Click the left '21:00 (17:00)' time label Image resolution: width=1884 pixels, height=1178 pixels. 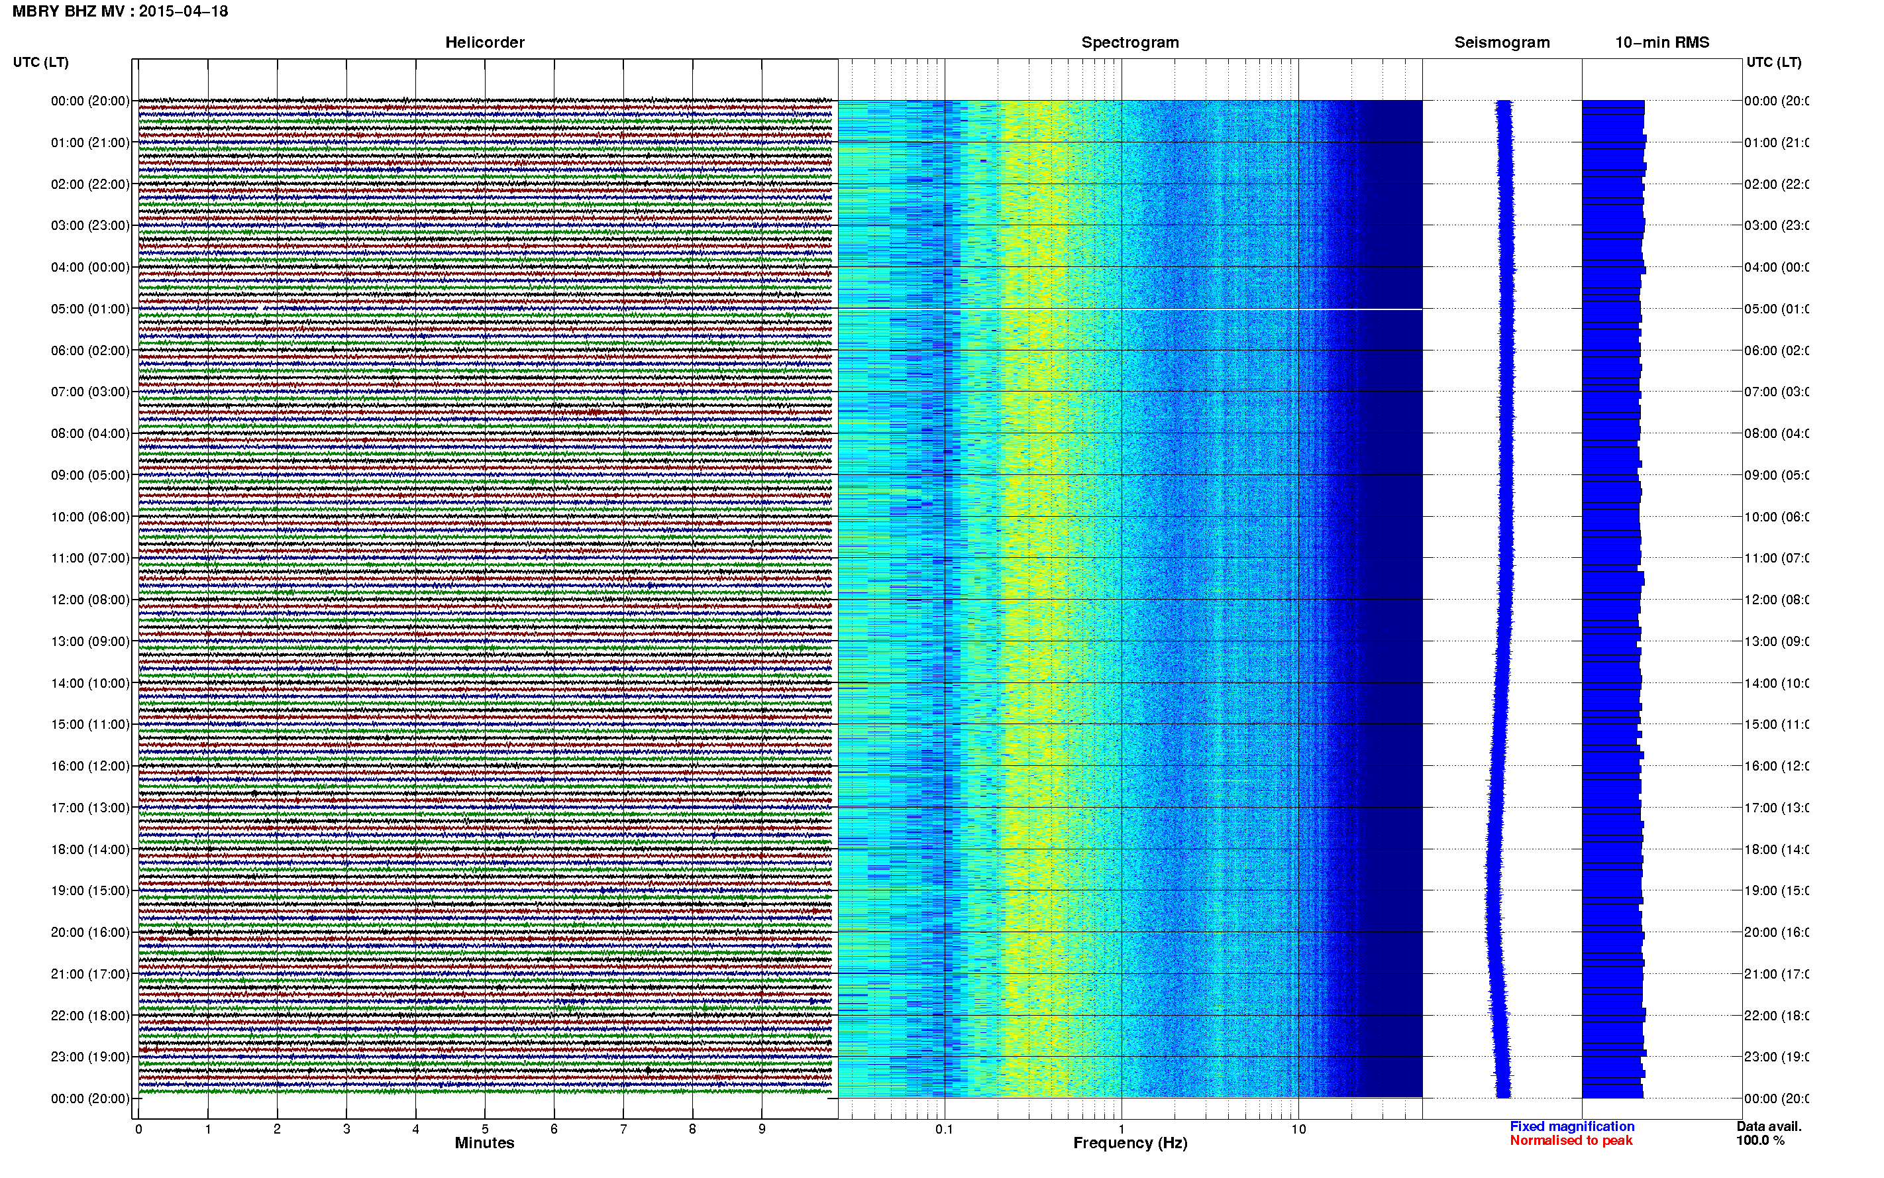pyautogui.click(x=90, y=974)
